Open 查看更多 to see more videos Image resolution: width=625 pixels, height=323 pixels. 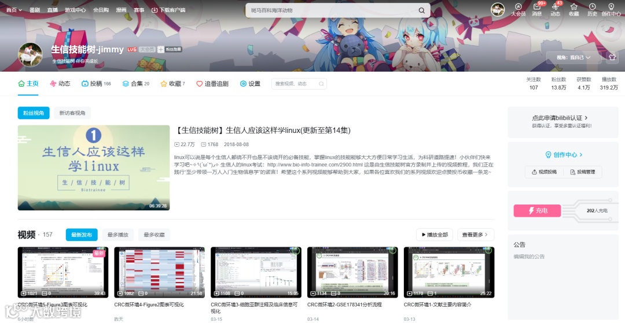[476, 235]
